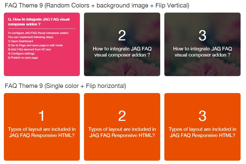Screen dimensions: 246x164
Task: Click the "Random Colors + background image" heading
Action: point(97,5)
